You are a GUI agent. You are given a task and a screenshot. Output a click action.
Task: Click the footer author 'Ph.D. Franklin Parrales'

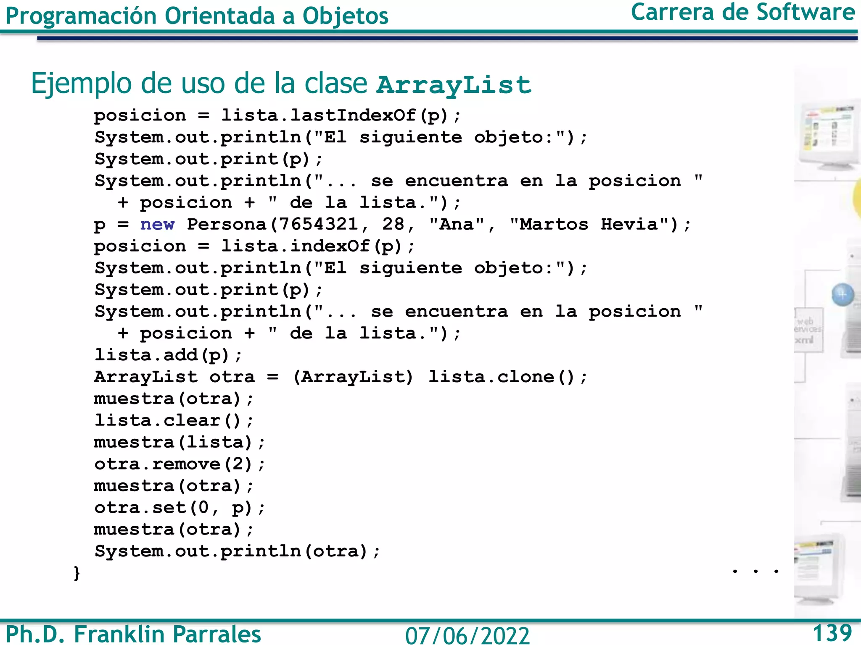(x=133, y=634)
